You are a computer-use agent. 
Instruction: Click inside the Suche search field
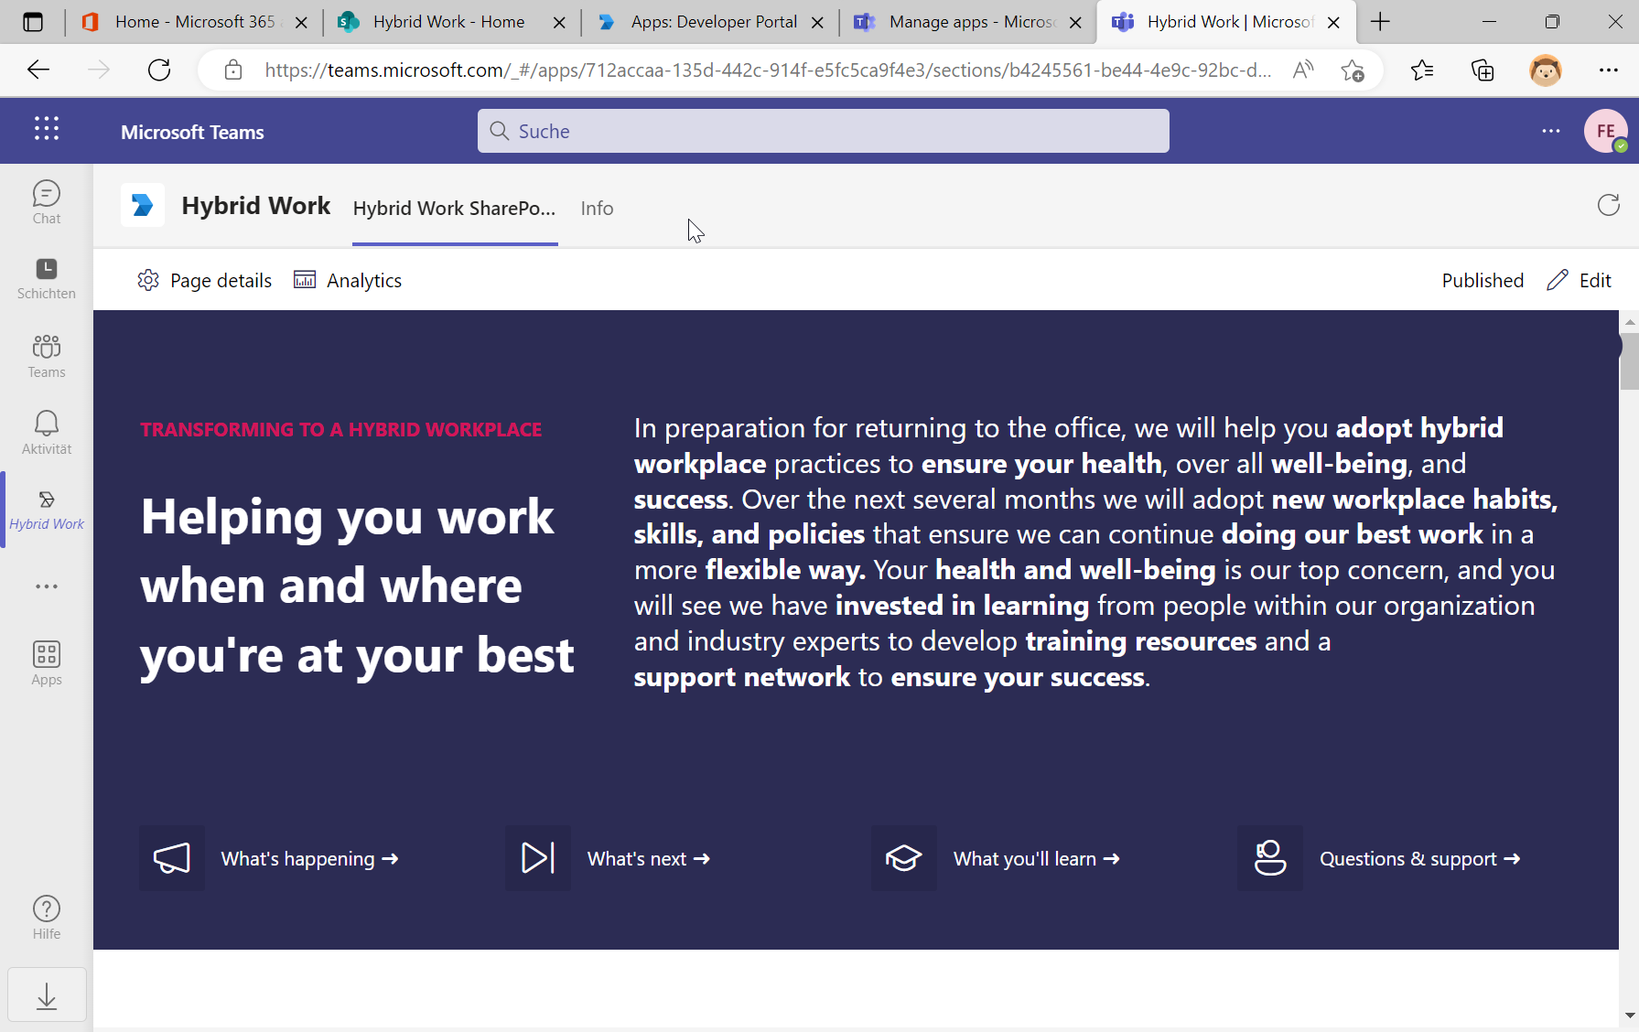click(822, 131)
